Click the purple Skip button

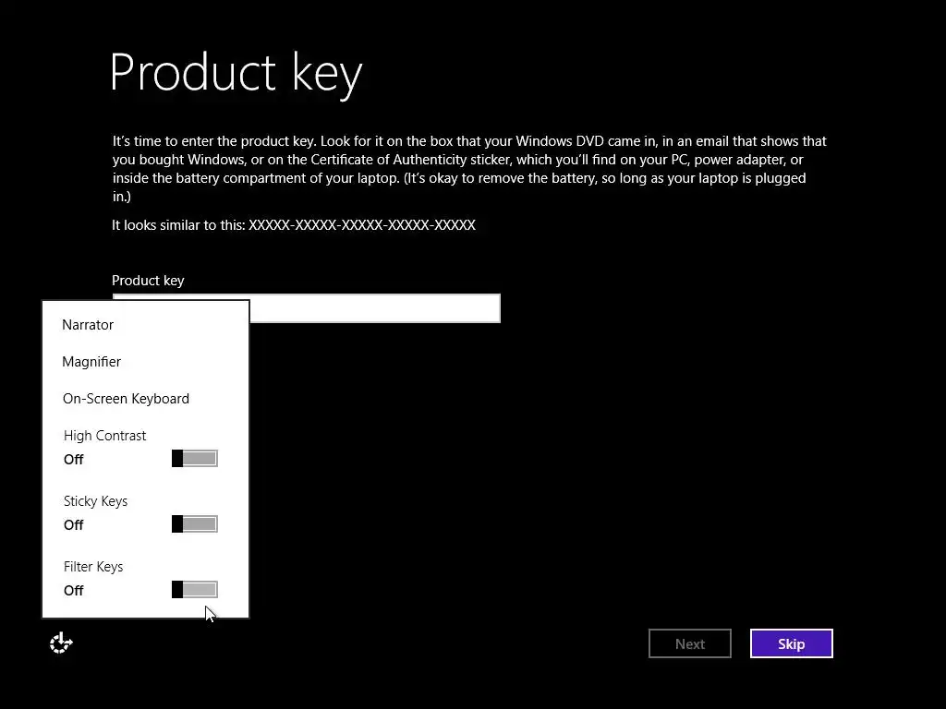[791, 643]
